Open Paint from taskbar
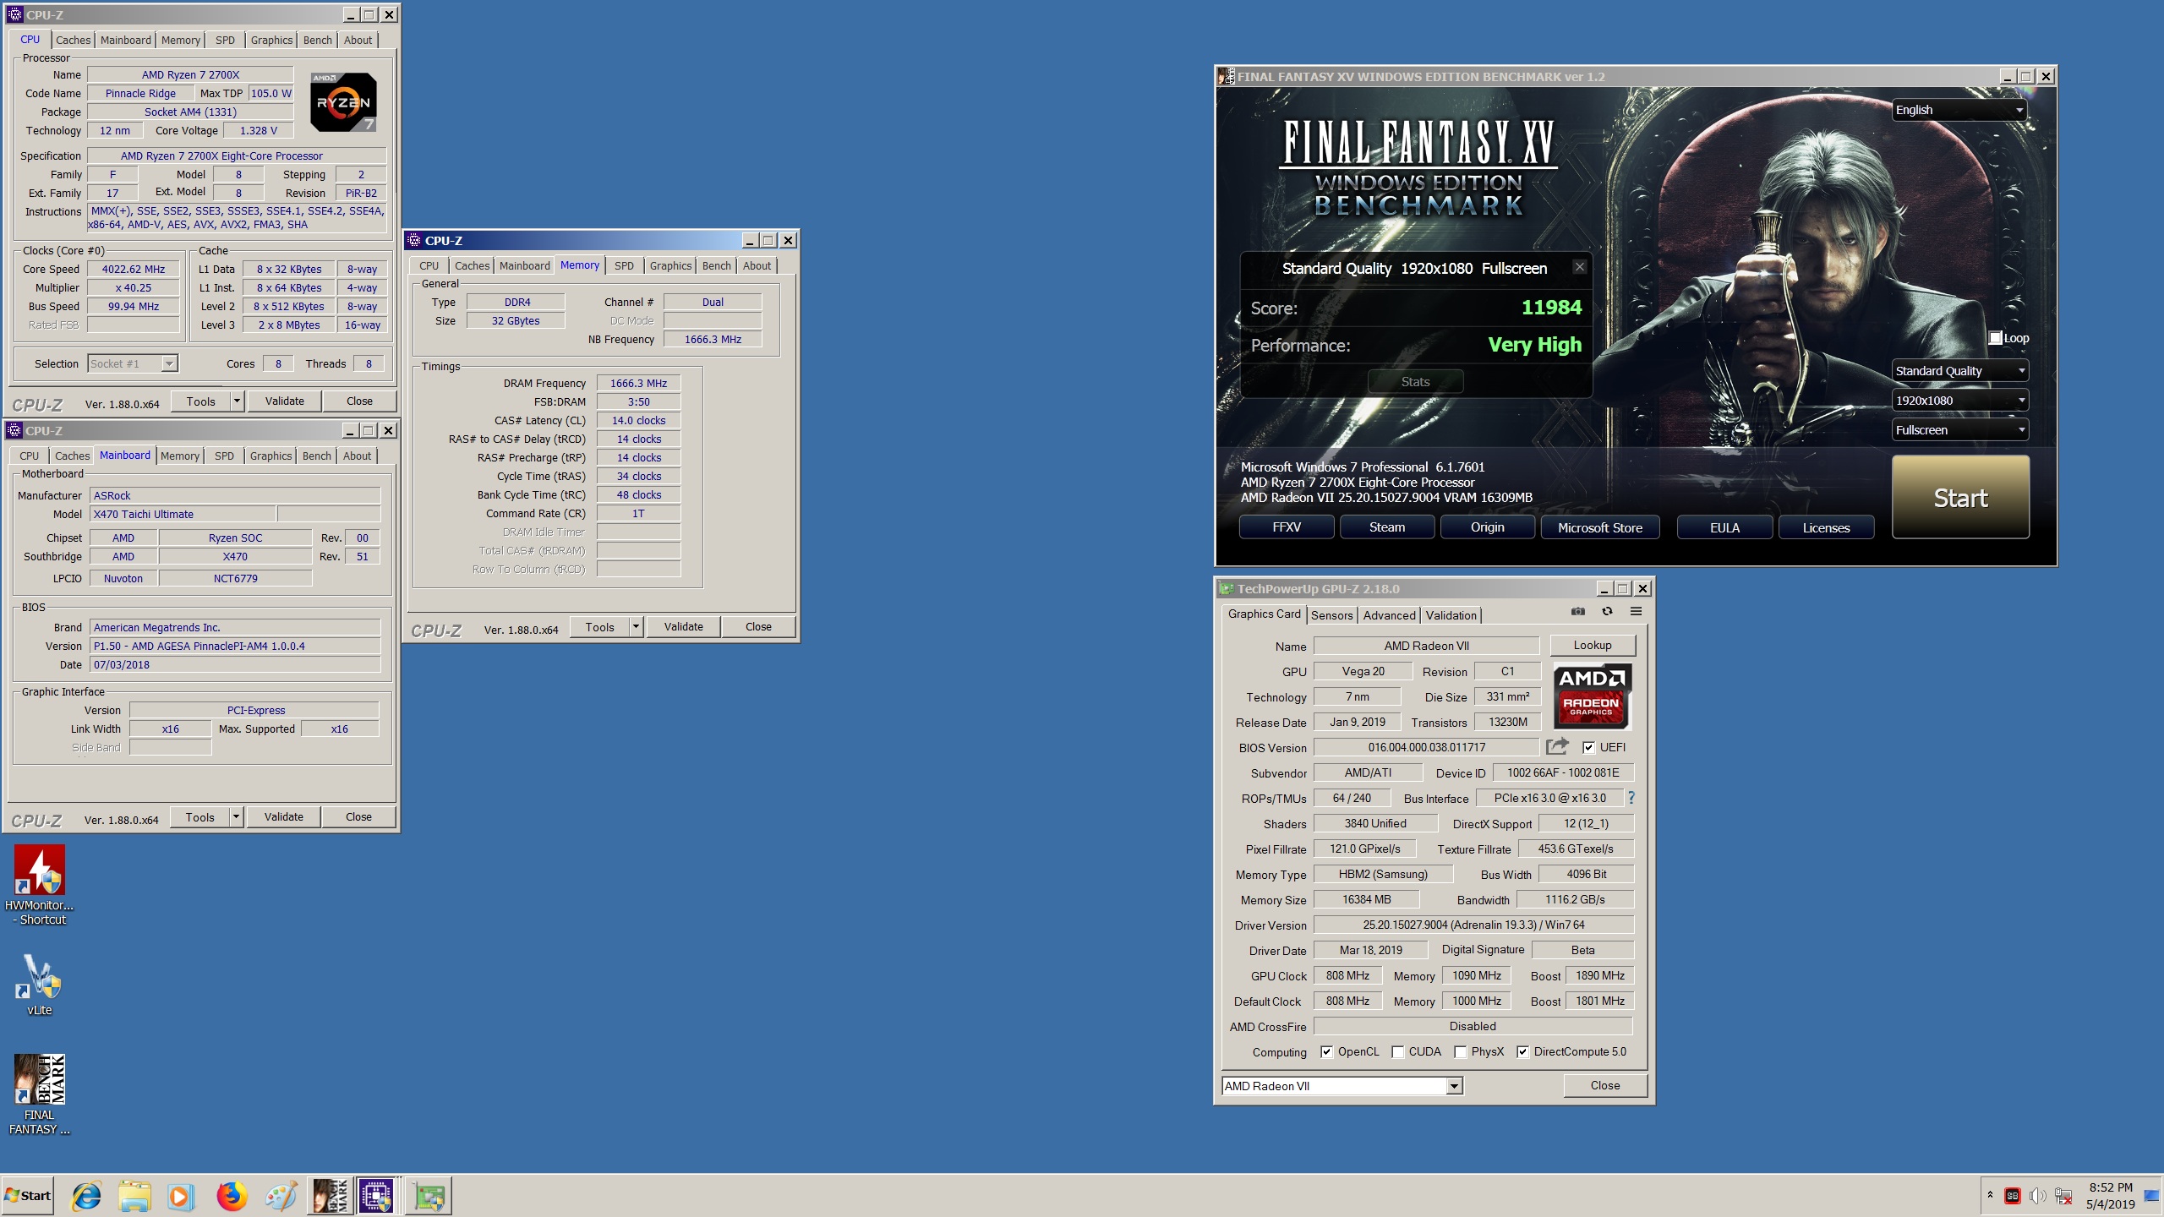The image size is (2164, 1217). 281,1196
